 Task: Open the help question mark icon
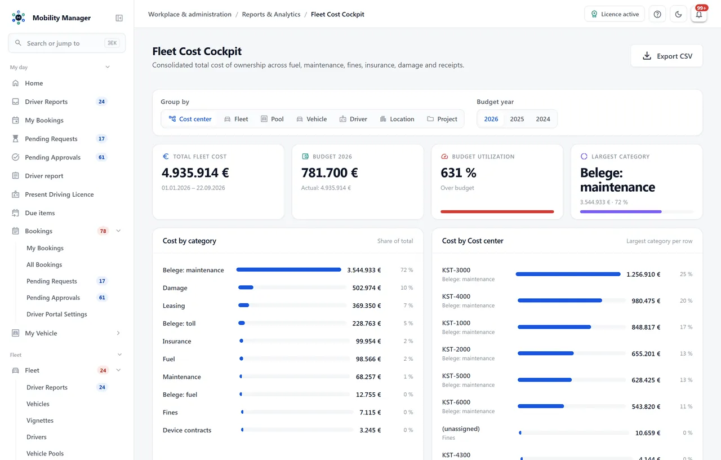(657, 14)
